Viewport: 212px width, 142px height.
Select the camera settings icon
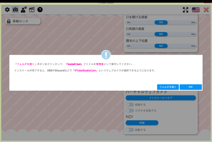pos(15,10)
